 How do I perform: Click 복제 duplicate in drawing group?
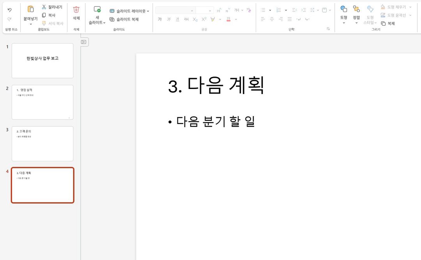388,24
